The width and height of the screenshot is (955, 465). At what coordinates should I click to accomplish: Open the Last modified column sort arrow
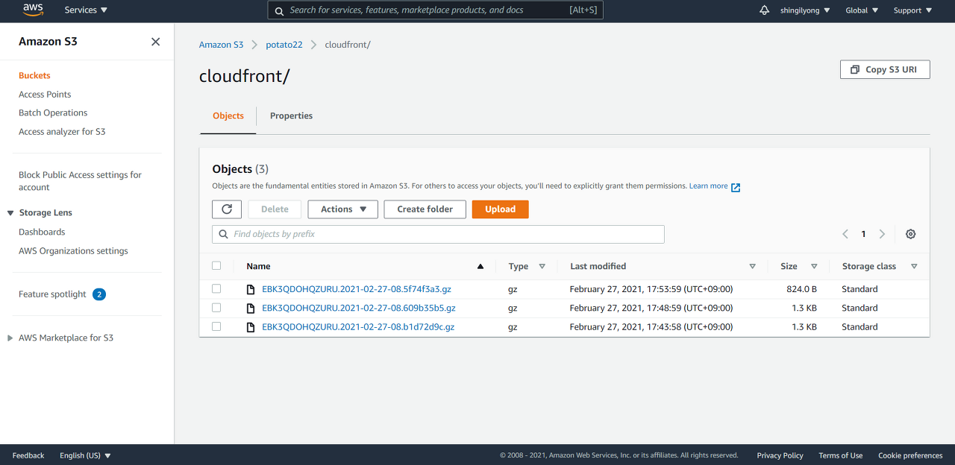[x=752, y=266]
